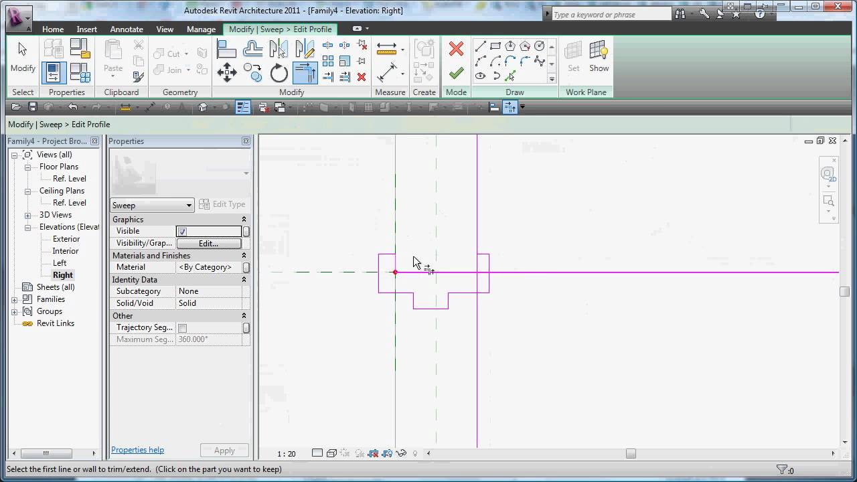Click Model Graphics Style icon in view bar
The height and width of the screenshot is (482, 857).
pyautogui.click(x=331, y=453)
